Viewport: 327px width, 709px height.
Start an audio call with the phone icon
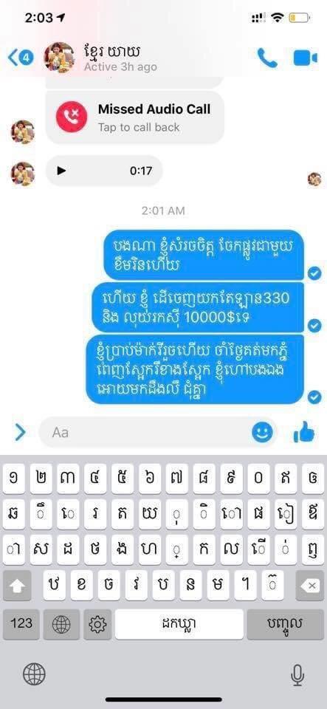[267, 58]
